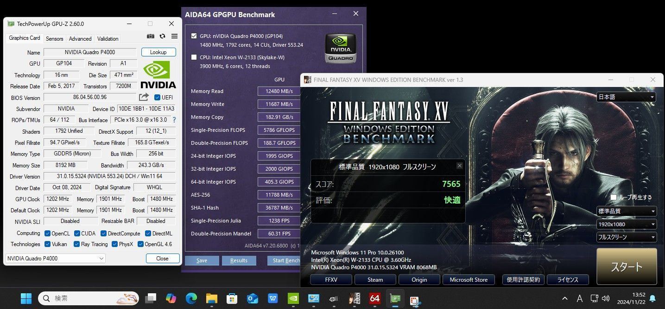
Task: Open the 標準品質 quality dropdown
Action: click(x=627, y=211)
